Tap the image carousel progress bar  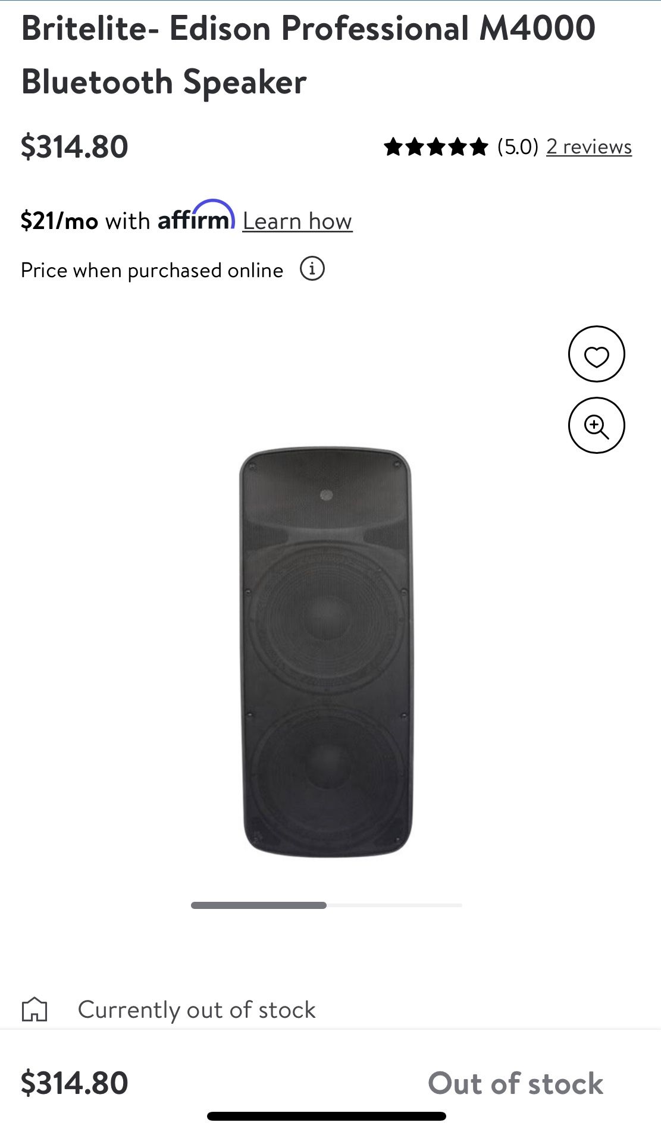tap(326, 905)
